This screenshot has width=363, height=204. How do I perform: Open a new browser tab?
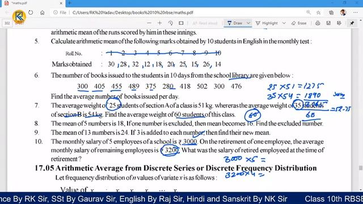coord(69,3)
